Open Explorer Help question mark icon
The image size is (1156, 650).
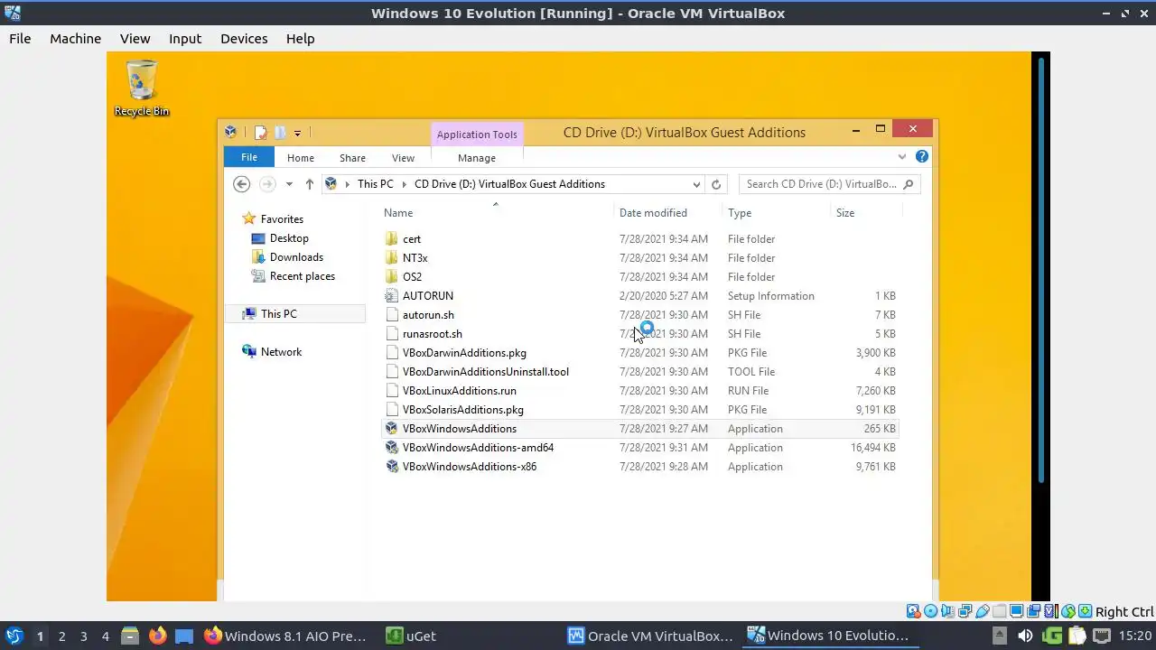click(922, 156)
